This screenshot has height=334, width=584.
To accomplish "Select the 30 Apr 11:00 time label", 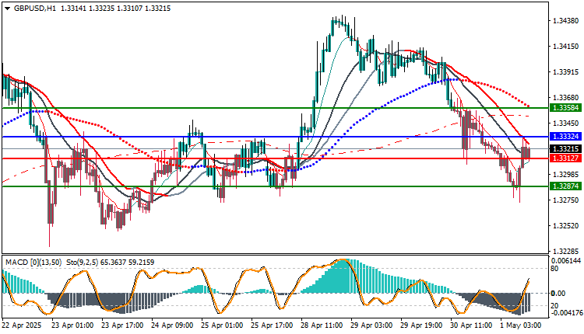I will [x=471, y=325].
